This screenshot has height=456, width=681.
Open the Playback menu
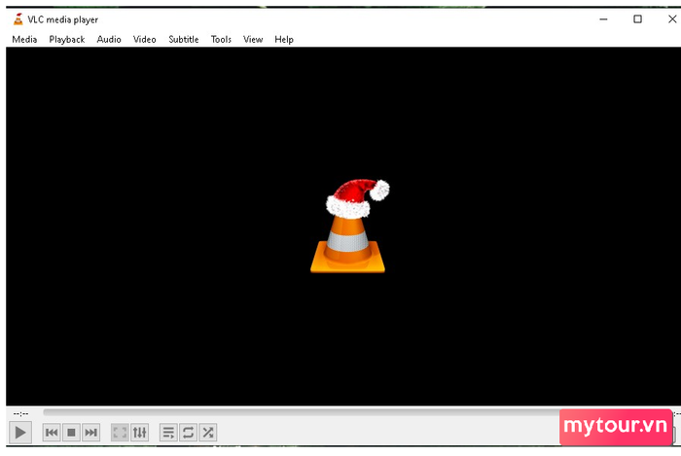[x=67, y=40]
